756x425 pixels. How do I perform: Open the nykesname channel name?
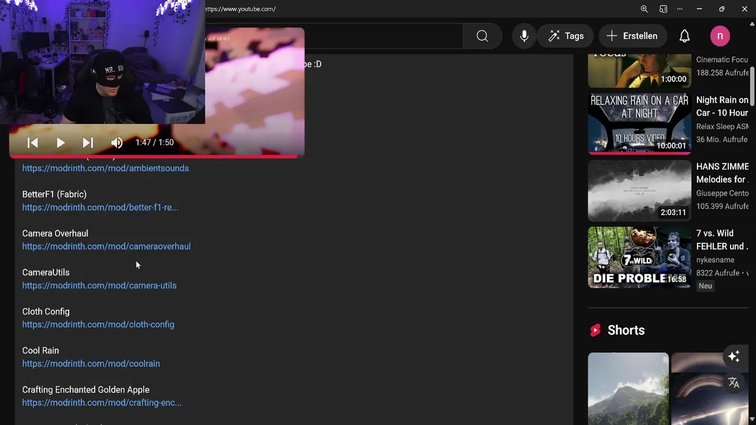[715, 260]
